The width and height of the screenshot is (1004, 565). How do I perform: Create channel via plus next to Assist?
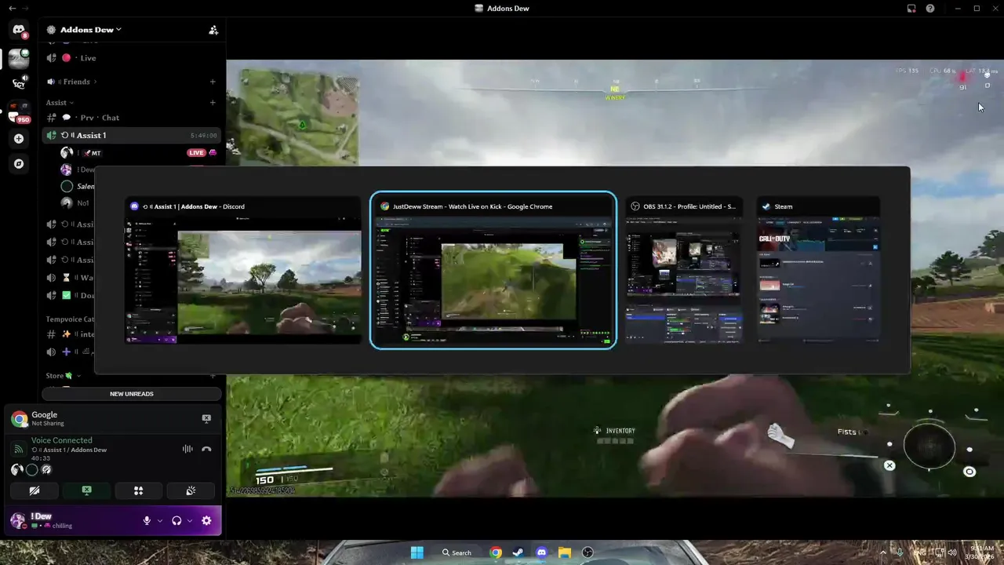coord(213,103)
